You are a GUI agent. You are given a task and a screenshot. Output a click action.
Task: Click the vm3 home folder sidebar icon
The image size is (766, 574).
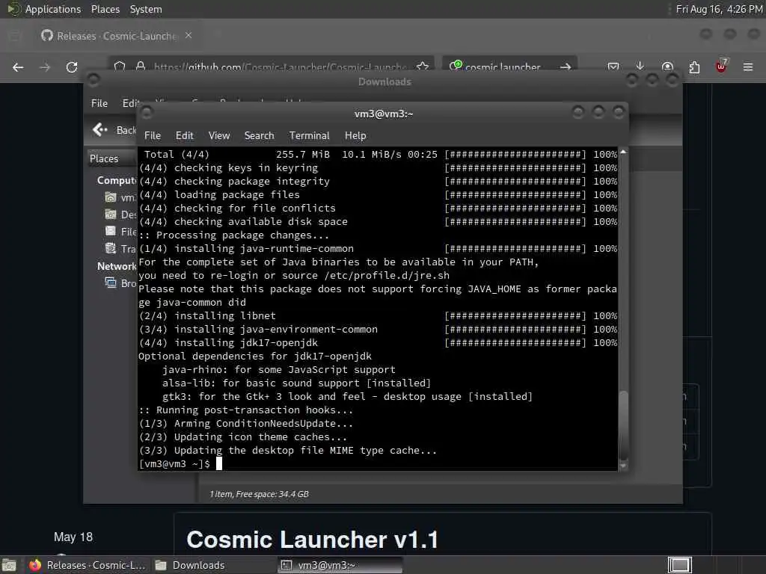click(111, 197)
